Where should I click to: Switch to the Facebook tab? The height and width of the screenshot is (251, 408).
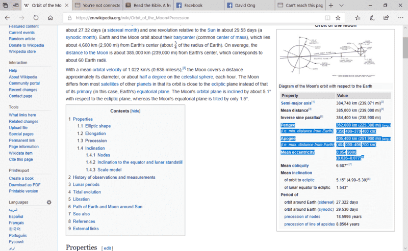[199, 5]
